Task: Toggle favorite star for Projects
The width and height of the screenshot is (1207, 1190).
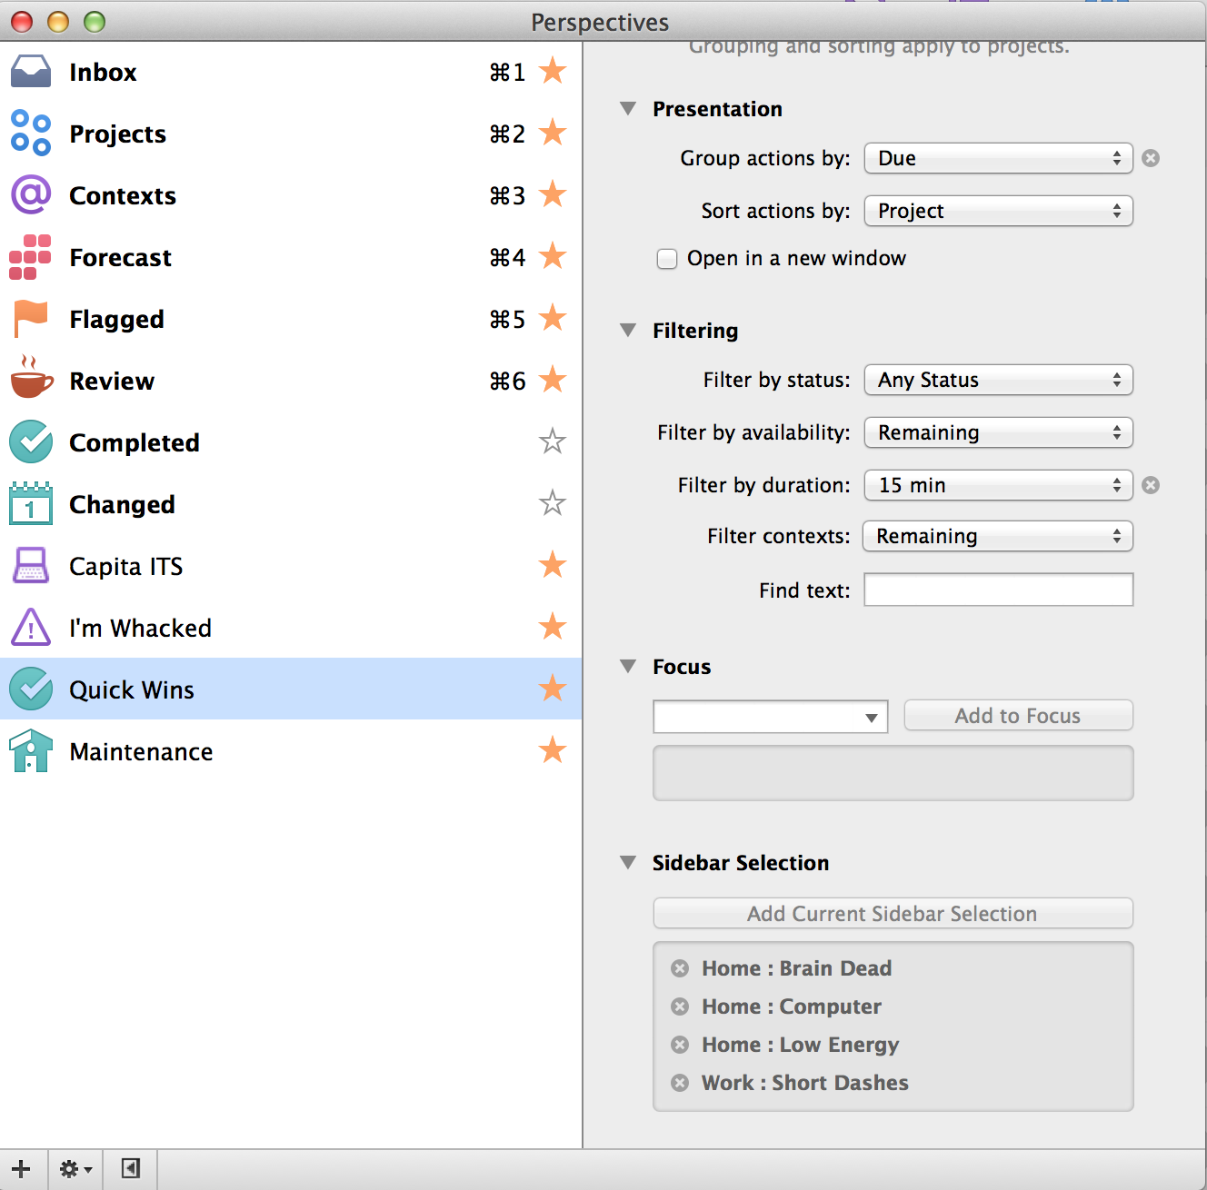Action: (x=553, y=133)
